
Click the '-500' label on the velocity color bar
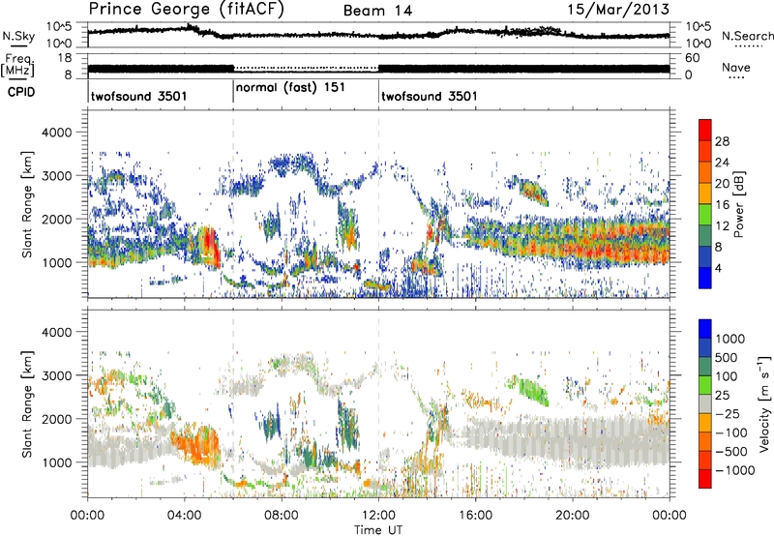coord(730,451)
